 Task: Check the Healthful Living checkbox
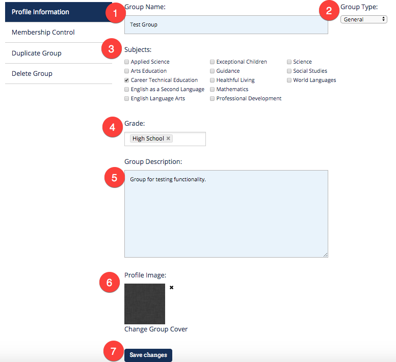212,80
